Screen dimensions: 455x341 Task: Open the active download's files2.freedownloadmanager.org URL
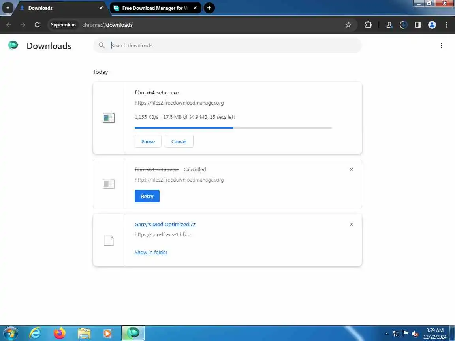179,103
